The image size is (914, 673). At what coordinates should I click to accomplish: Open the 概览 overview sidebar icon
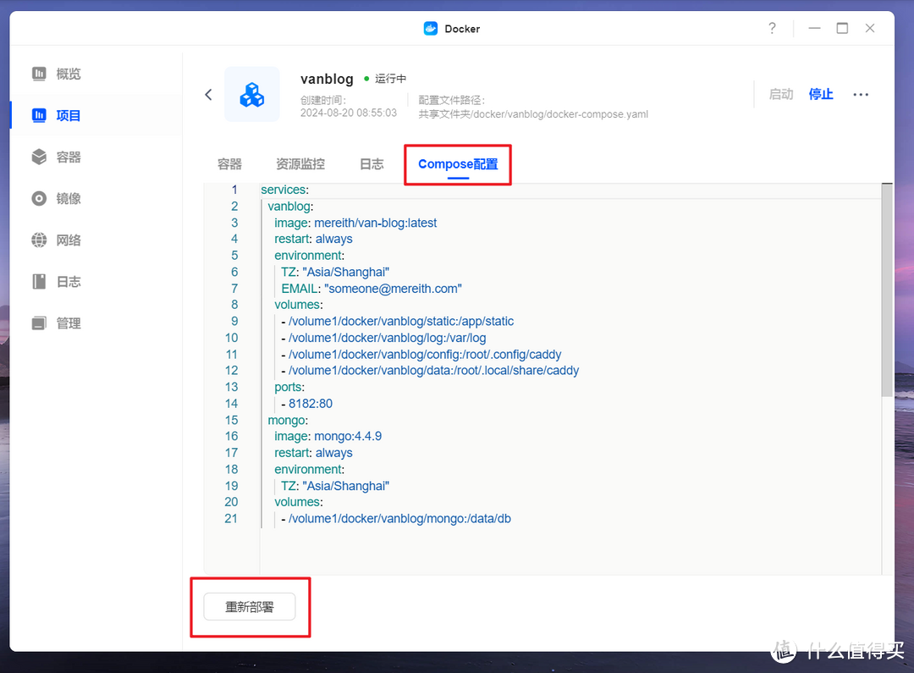pos(40,74)
